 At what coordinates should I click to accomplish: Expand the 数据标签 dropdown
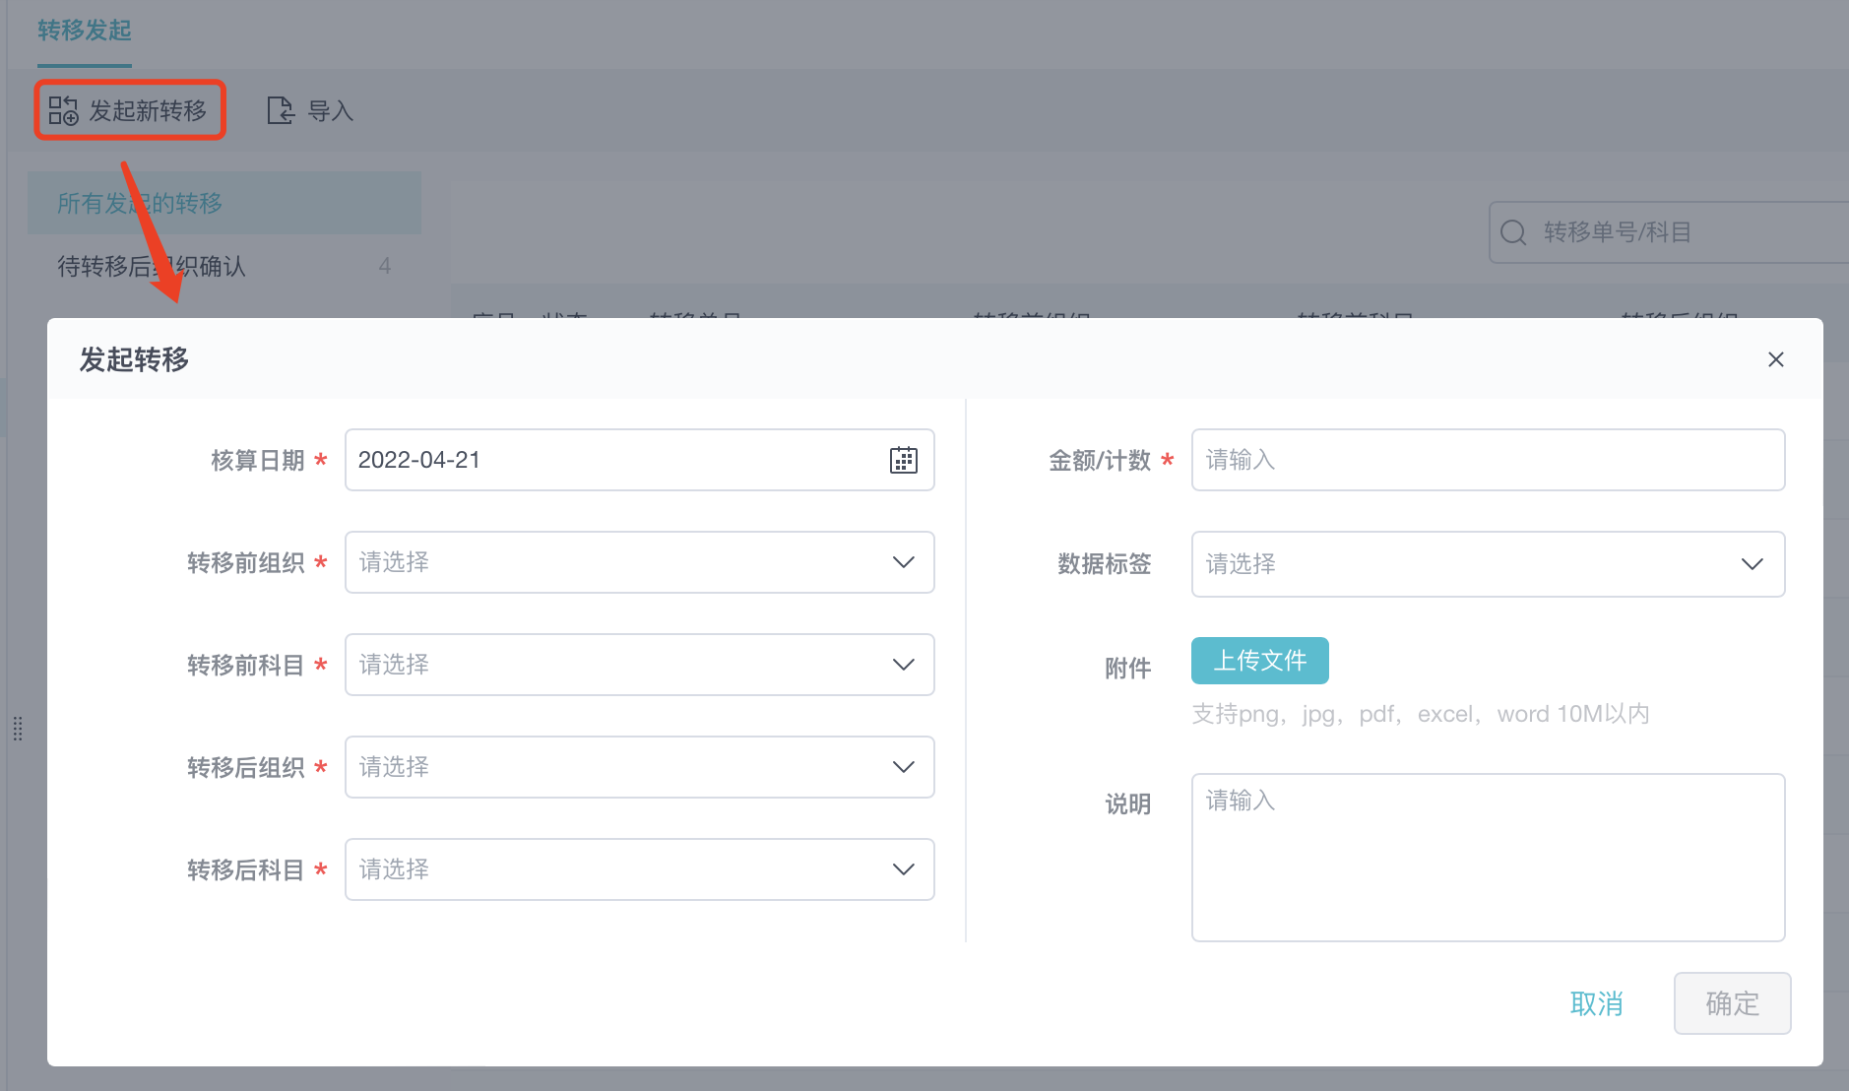[1488, 564]
